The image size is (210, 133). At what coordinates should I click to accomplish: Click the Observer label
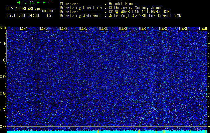tap(69, 4)
